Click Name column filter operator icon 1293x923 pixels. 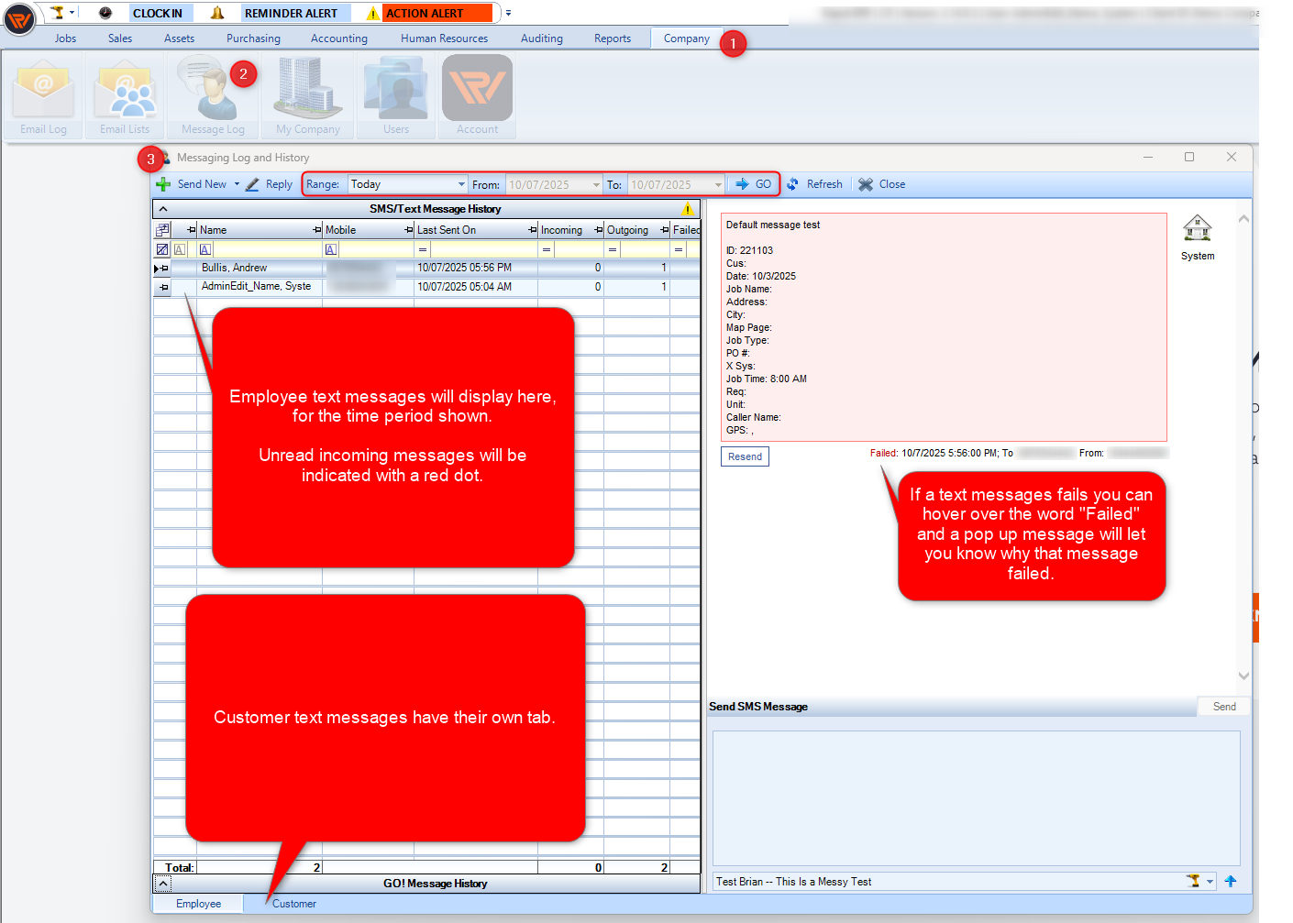point(205,249)
